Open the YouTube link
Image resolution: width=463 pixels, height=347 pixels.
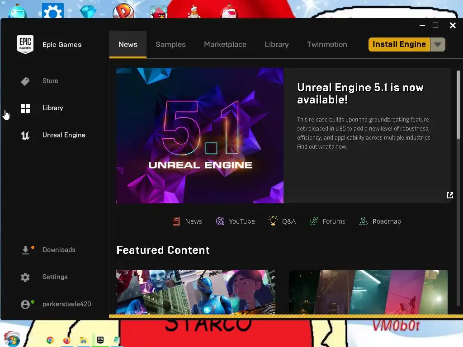242,221
